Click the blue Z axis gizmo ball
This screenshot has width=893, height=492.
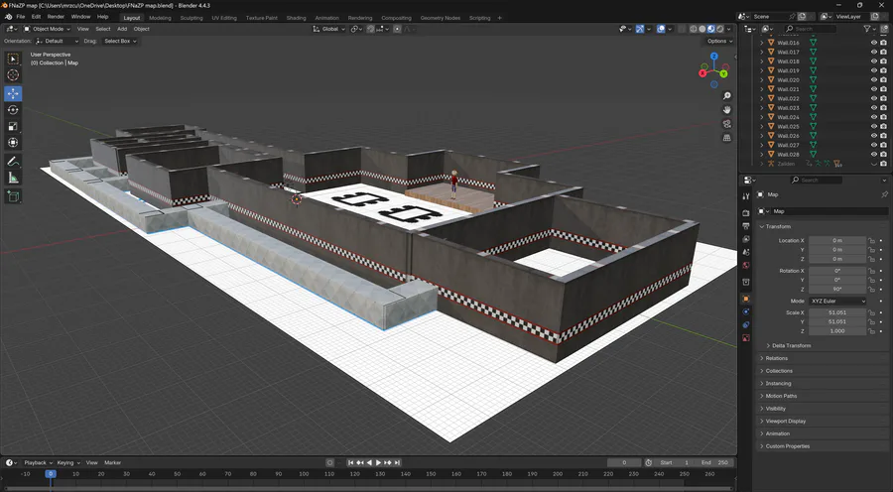tap(713, 57)
